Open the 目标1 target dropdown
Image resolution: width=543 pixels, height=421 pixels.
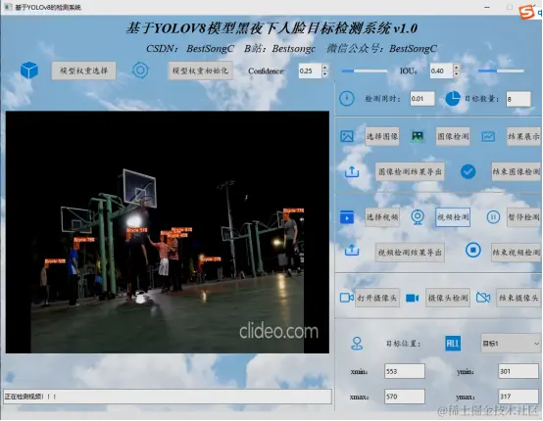(x=511, y=344)
